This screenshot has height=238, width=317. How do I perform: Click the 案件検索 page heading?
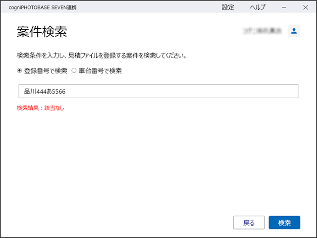tap(42, 32)
